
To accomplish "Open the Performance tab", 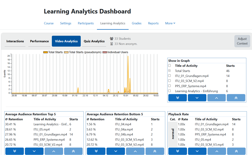I will click(39, 41).
